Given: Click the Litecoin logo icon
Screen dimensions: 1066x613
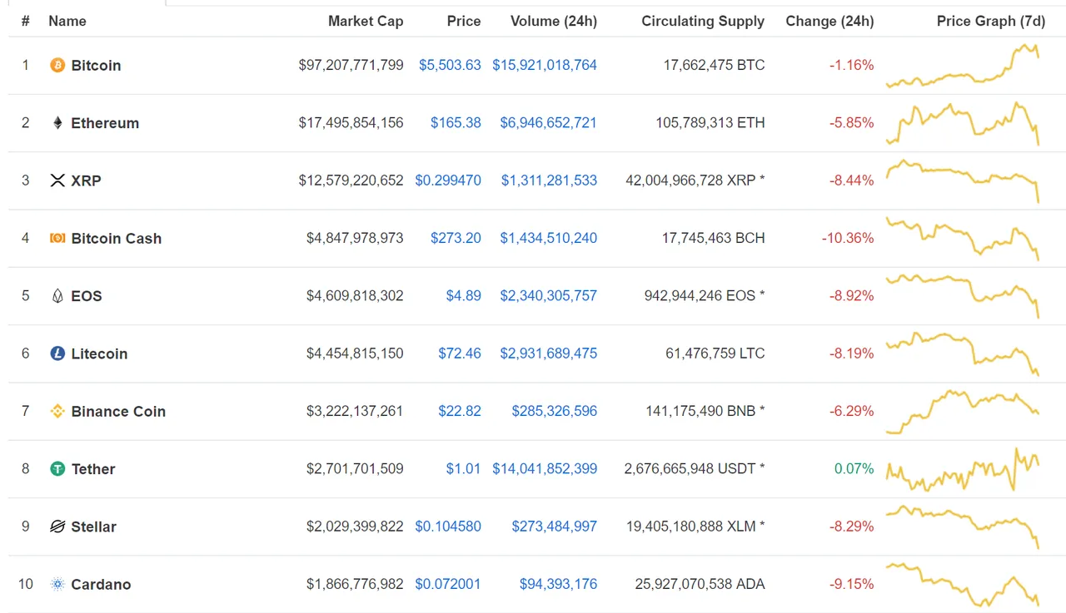Looking at the screenshot, I should [57, 353].
